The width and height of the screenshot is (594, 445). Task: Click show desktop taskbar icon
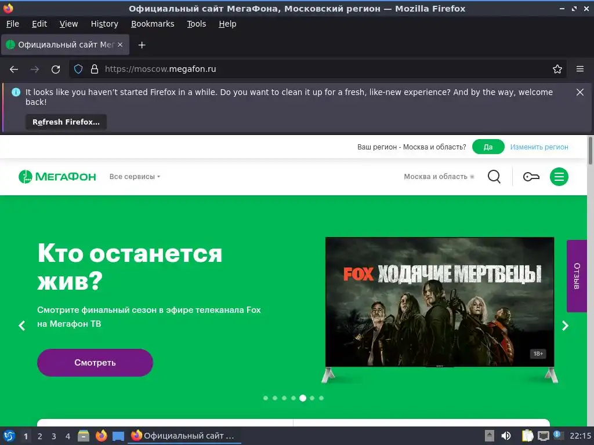(x=118, y=436)
